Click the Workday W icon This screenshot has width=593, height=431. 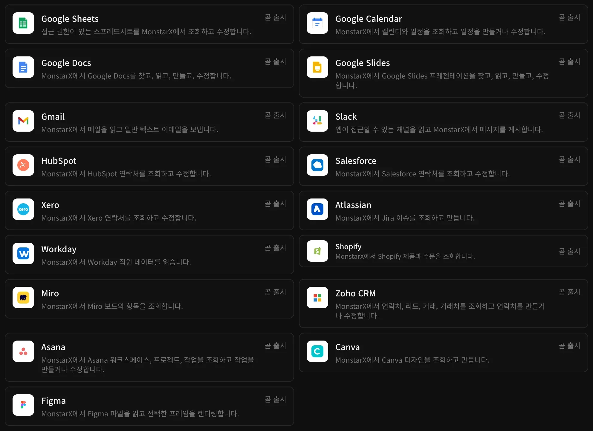(x=23, y=253)
